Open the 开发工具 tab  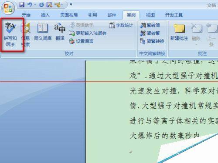(x=174, y=15)
